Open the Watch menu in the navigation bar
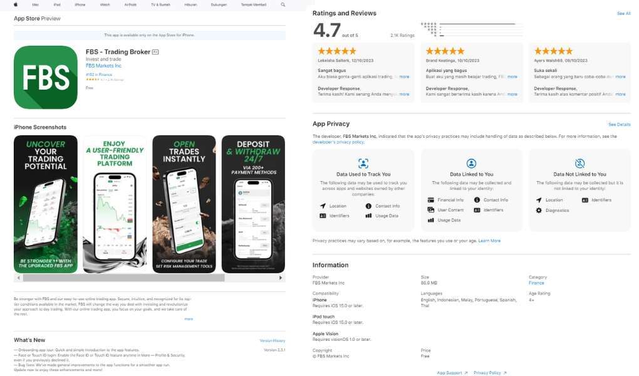The height and width of the screenshot is (376, 639). [105, 4]
